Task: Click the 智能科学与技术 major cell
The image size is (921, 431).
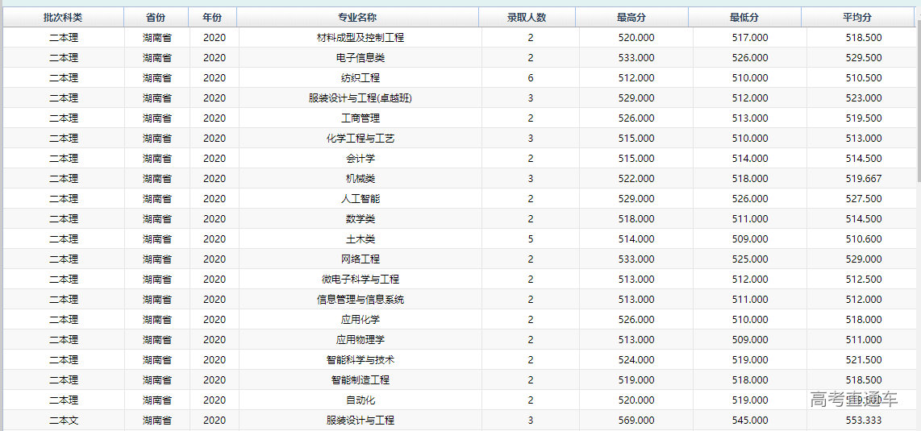Action: (x=360, y=360)
